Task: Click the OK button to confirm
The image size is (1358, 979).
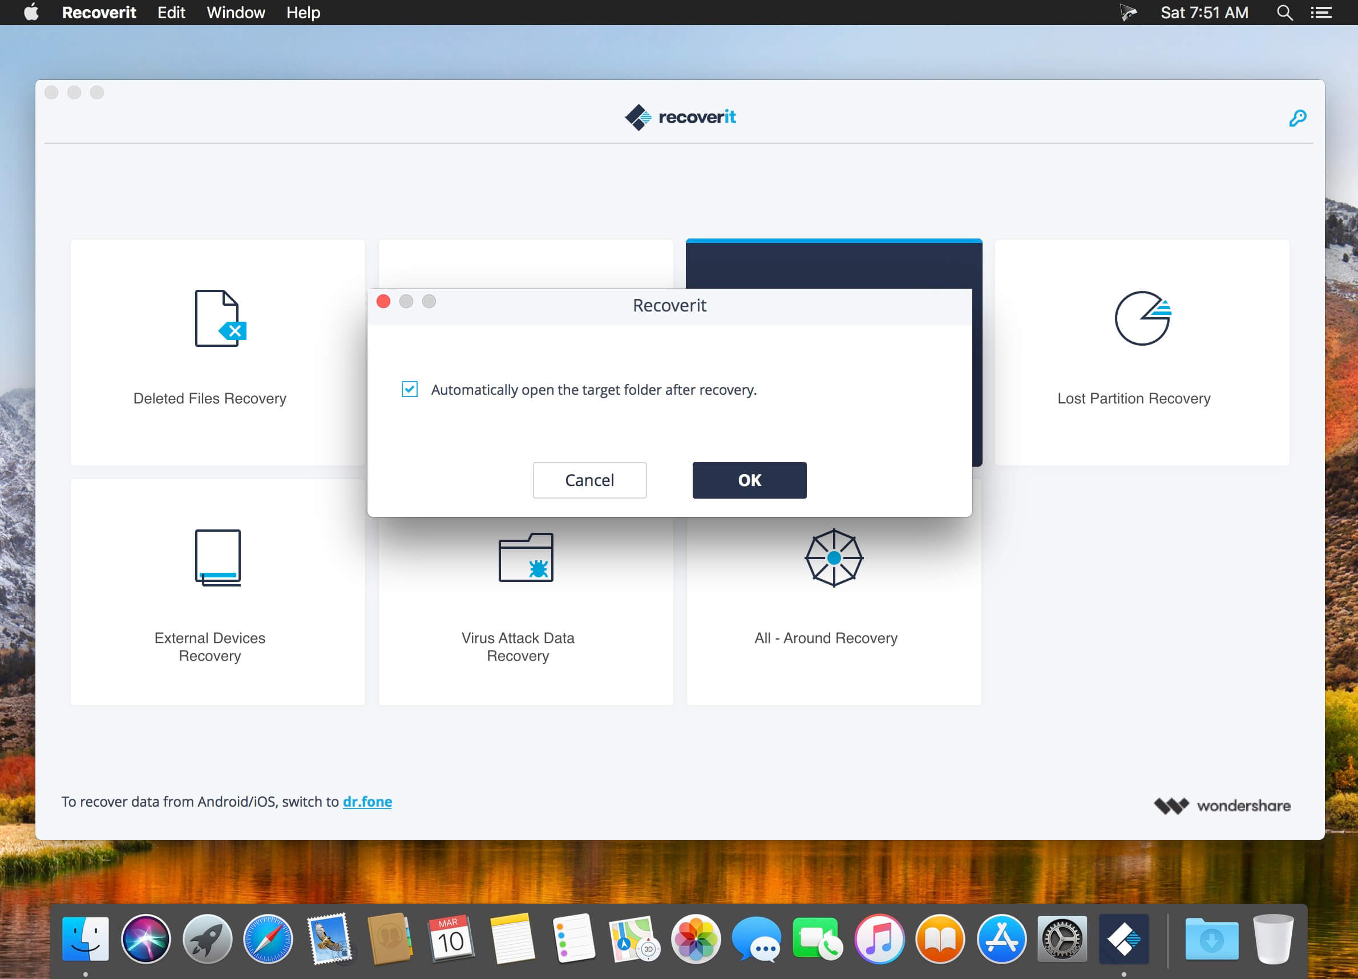Action: pos(750,480)
